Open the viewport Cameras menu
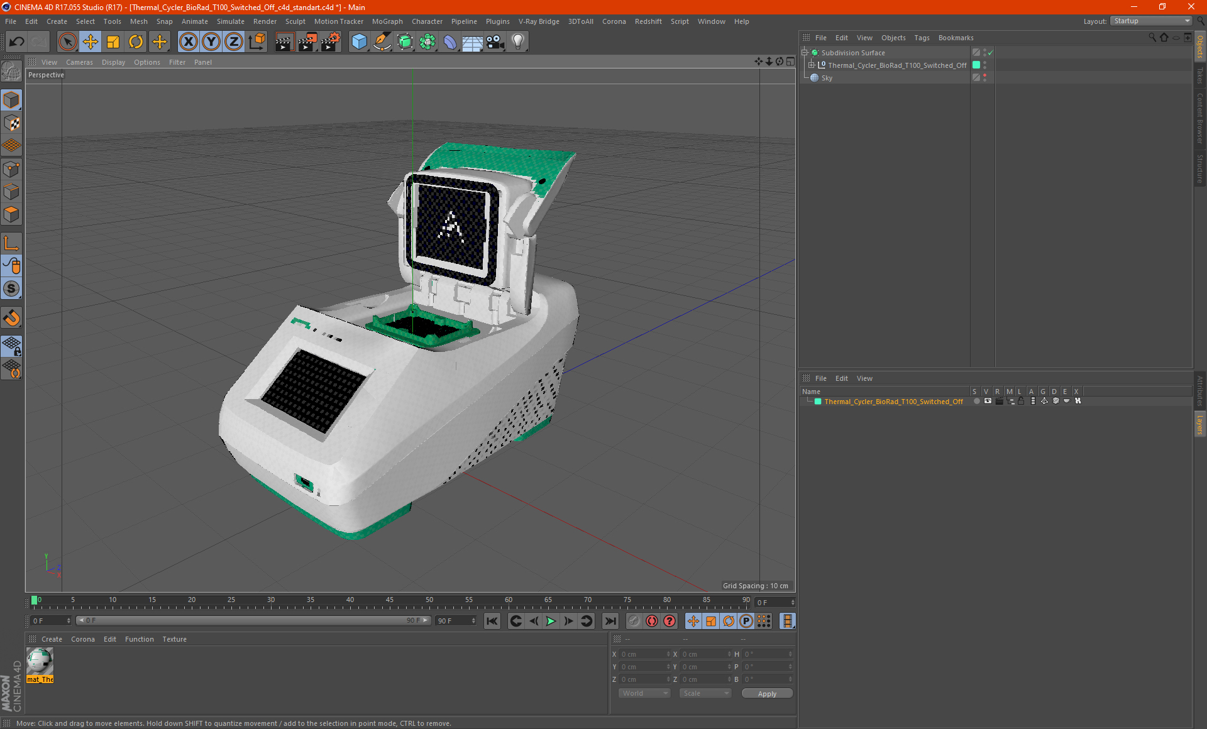The height and width of the screenshot is (729, 1207). click(x=79, y=62)
